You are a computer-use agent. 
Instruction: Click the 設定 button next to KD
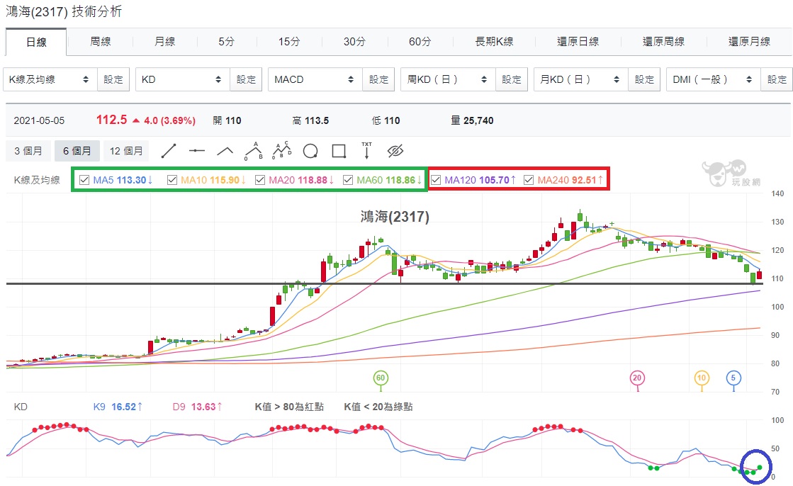click(x=246, y=79)
